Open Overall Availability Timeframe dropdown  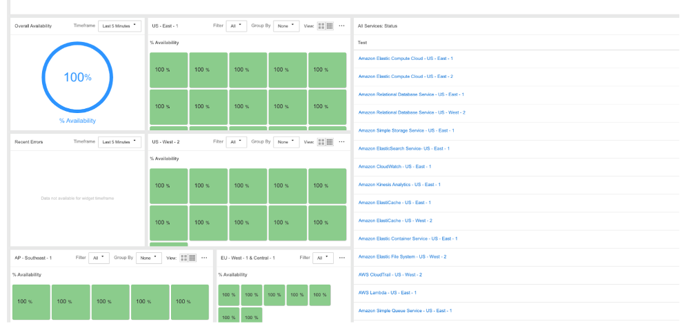[120, 26]
